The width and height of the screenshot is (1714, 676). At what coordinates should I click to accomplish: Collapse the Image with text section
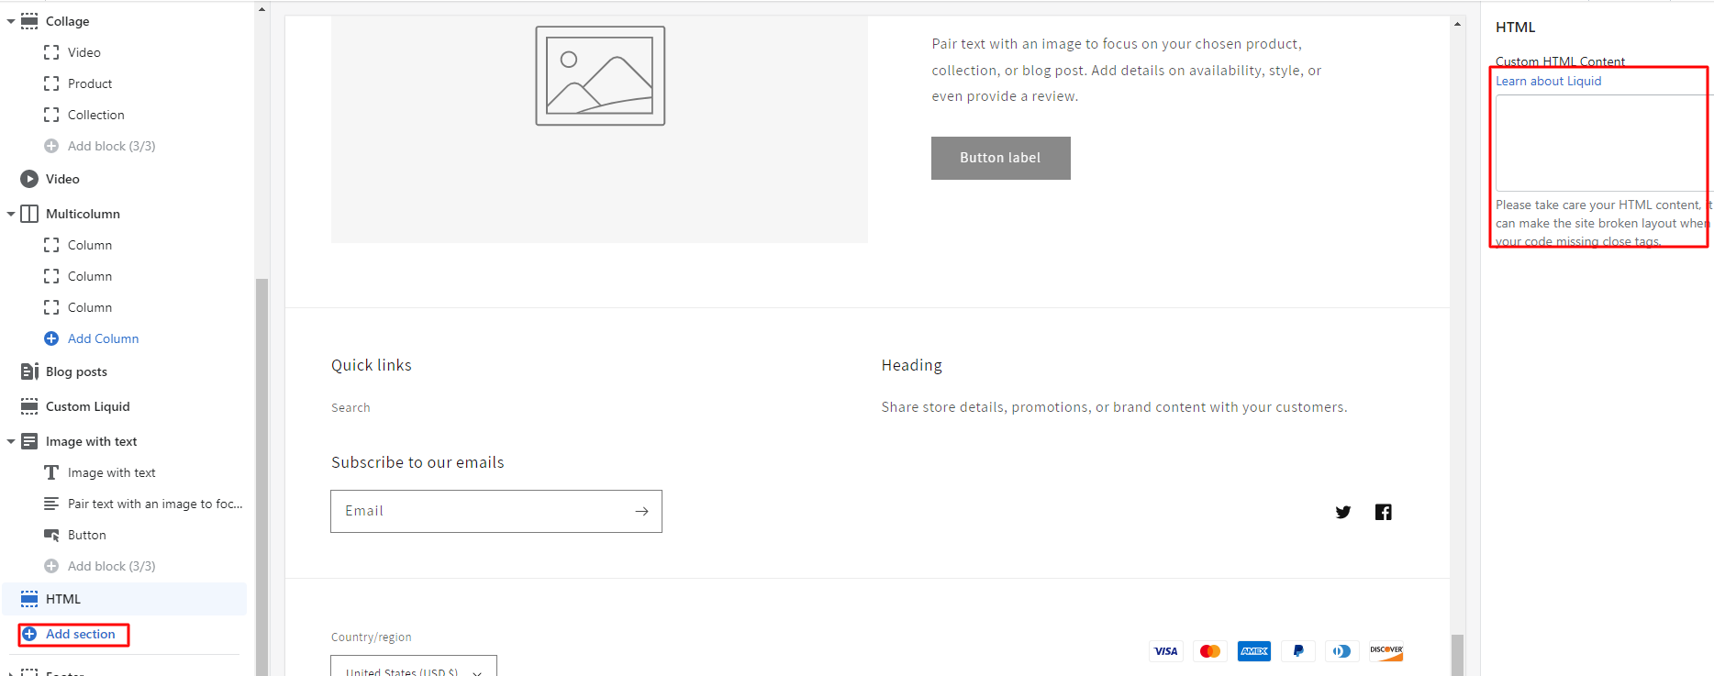coord(11,441)
